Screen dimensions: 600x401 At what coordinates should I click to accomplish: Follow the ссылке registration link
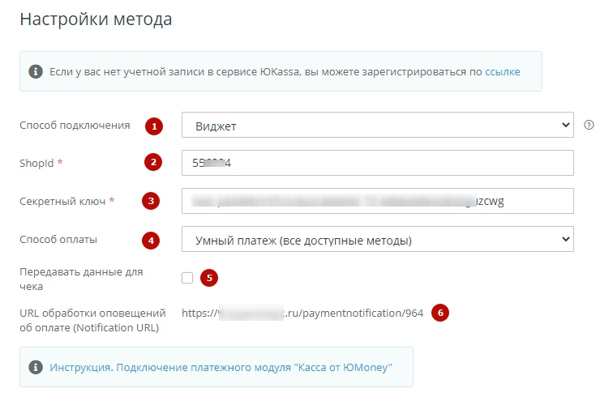click(502, 72)
